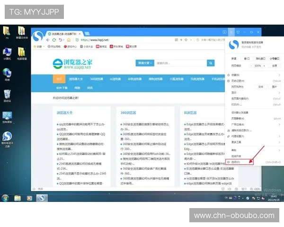
Task: Choose 打印(P) in the menu
Action: [254, 105]
